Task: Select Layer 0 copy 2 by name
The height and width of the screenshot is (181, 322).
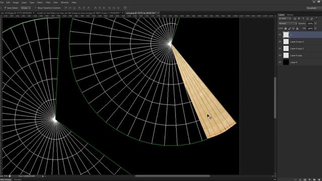Action: (297, 49)
